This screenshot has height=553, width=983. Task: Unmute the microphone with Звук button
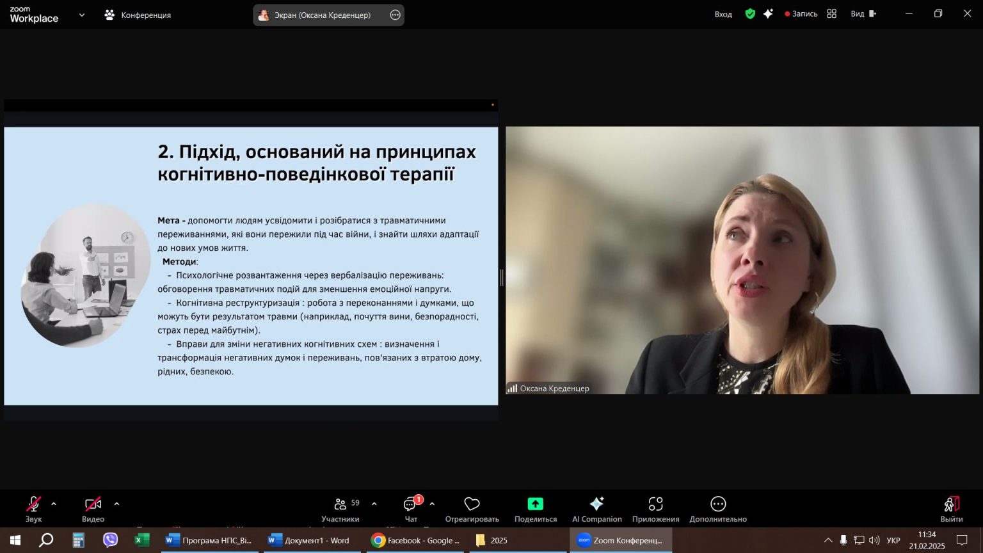(x=34, y=509)
